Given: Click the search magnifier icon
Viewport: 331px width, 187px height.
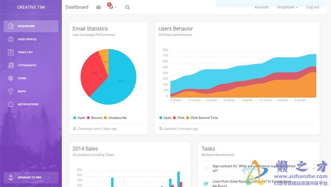Looking at the screenshot, I should (x=127, y=7).
